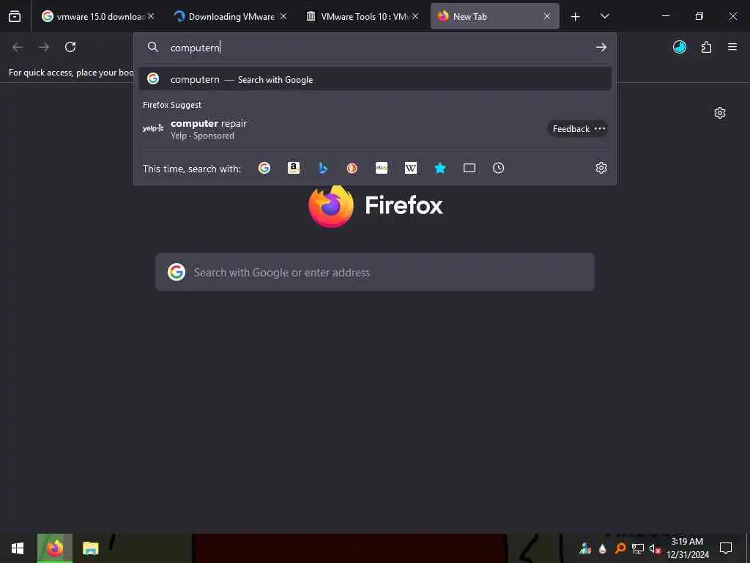This screenshot has height=563, width=750.
Task: Open the Firefox account icon
Action: tap(680, 47)
